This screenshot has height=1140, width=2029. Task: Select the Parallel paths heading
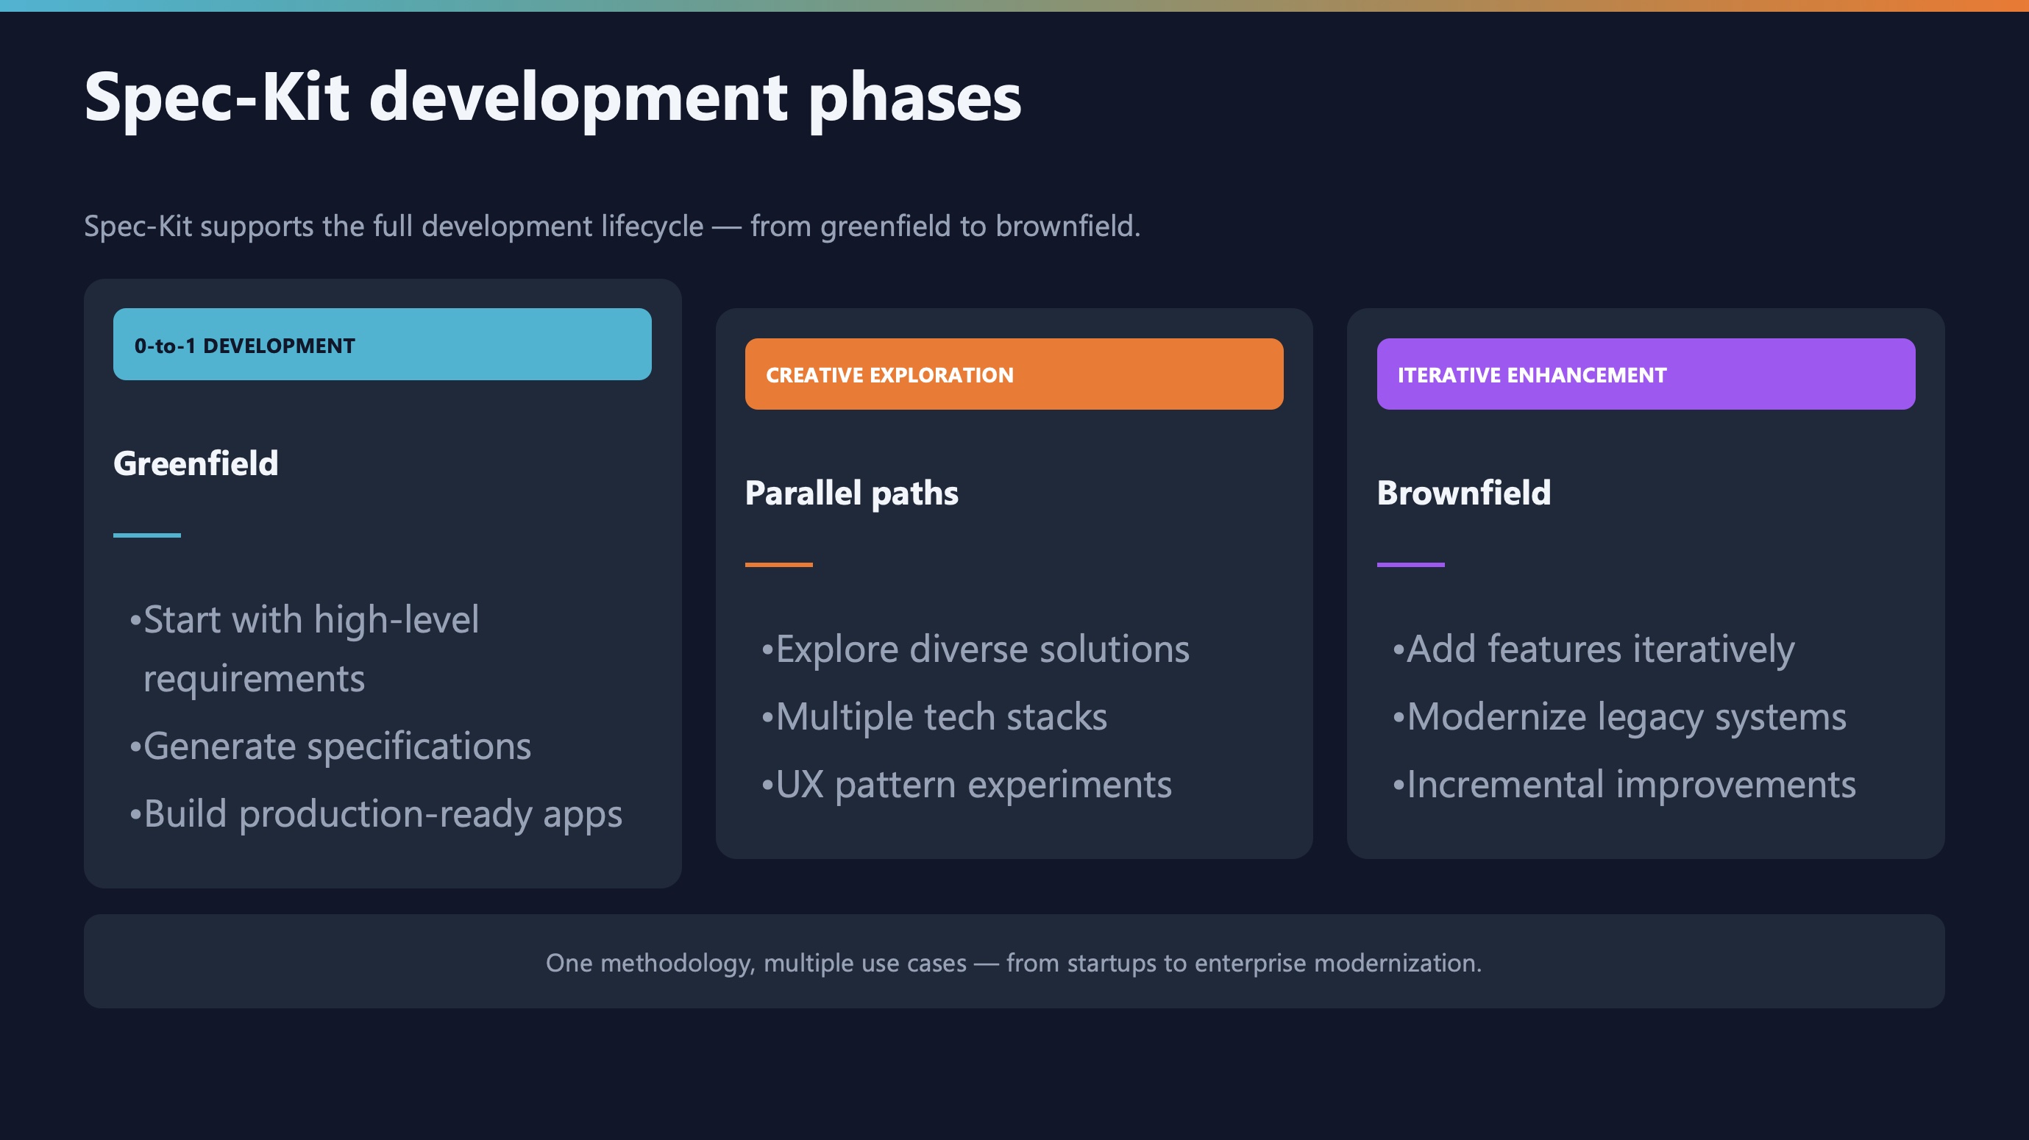pos(851,493)
